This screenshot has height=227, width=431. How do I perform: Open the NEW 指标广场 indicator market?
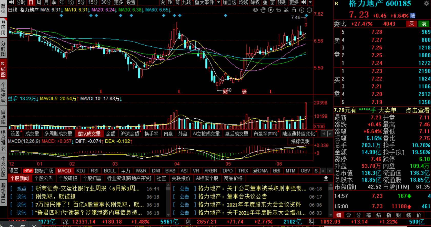[38, 171]
